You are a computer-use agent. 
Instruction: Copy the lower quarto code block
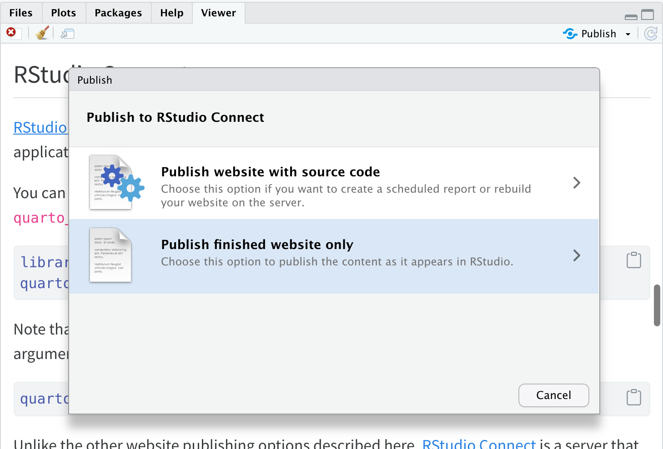click(633, 397)
